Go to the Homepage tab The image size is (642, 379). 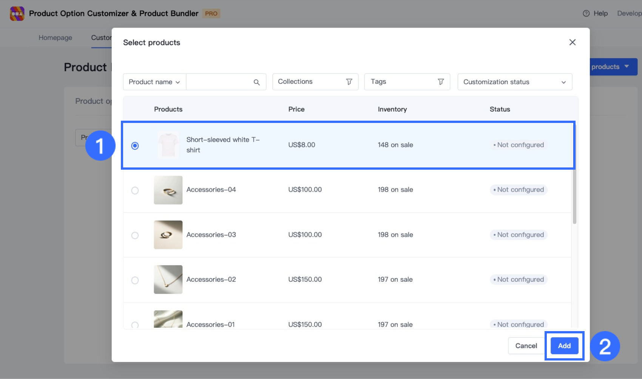(55, 38)
